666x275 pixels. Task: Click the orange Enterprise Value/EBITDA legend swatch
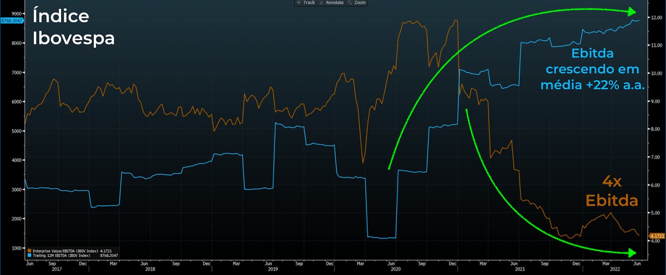(x=30, y=251)
